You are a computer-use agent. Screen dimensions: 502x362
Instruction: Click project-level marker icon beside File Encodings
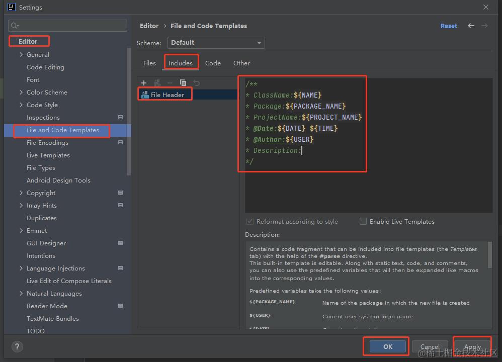tap(120, 142)
